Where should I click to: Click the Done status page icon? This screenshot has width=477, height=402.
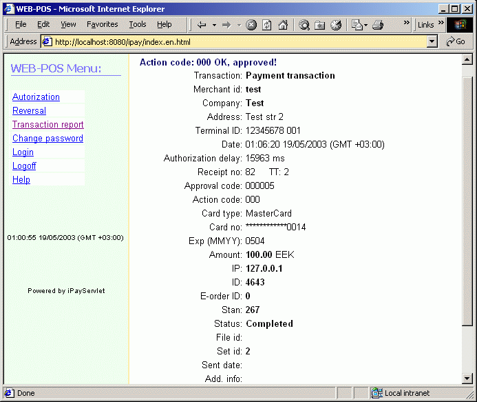[x=9, y=393]
